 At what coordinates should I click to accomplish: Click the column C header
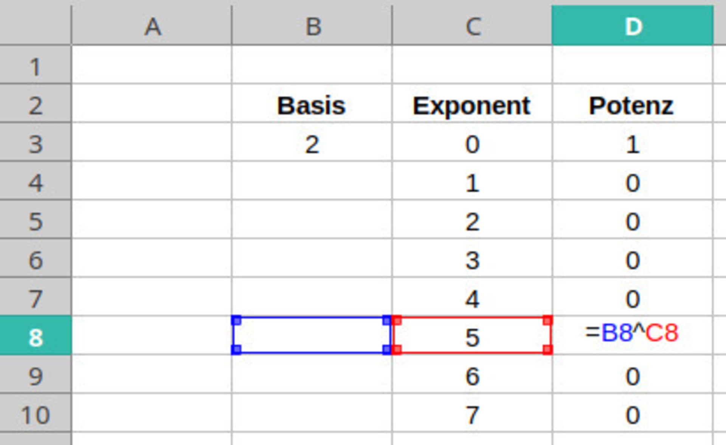pos(472,26)
